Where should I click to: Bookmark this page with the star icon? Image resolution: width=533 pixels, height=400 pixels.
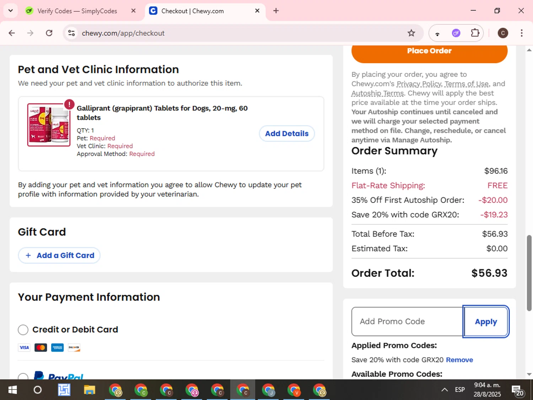click(411, 33)
